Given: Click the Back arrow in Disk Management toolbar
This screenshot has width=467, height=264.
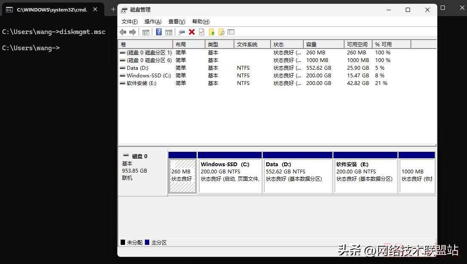Looking at the screenshot, I should (123, 32).
